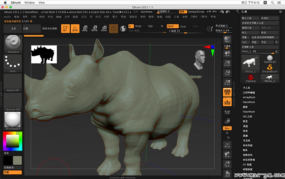285x179 pixels.
Task: Click the Zoom2D icon
Action: click(x=227, y=63)
